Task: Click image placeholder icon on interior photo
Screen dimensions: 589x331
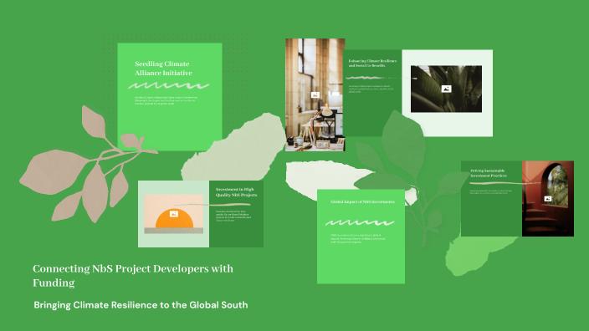Action: point(315,95)
